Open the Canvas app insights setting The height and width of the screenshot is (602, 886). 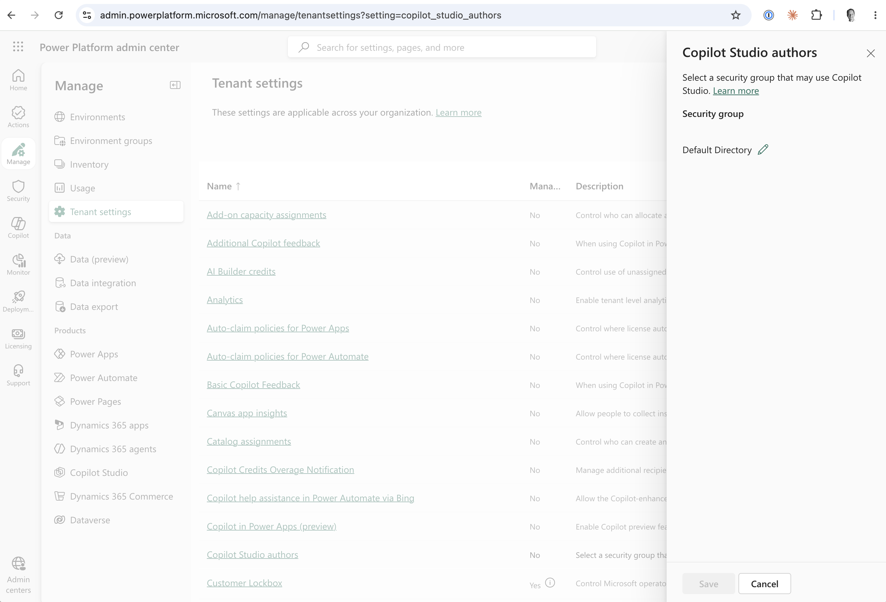coord(247,413)
